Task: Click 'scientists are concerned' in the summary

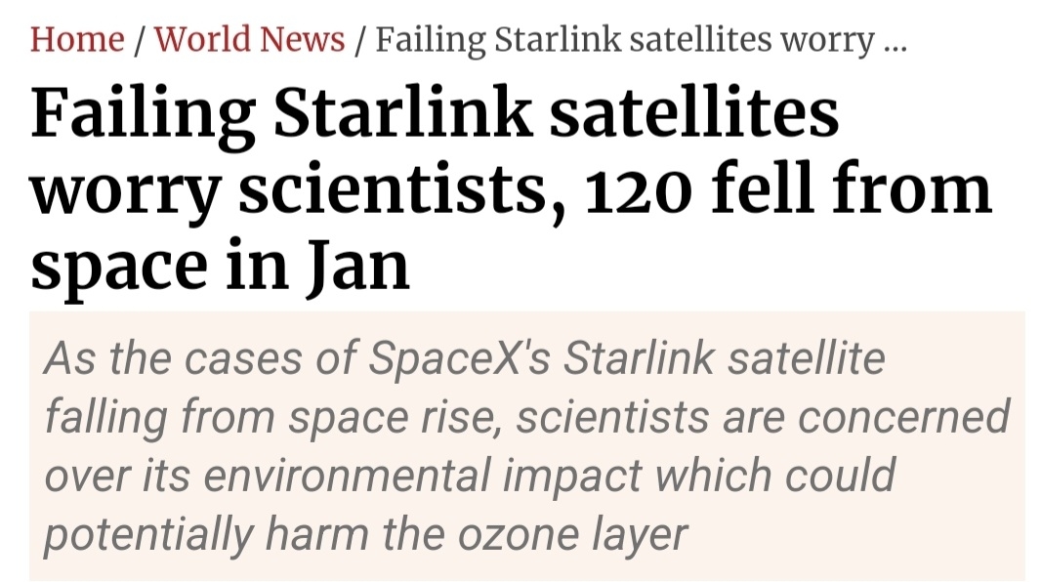Action: click(762, 418)
